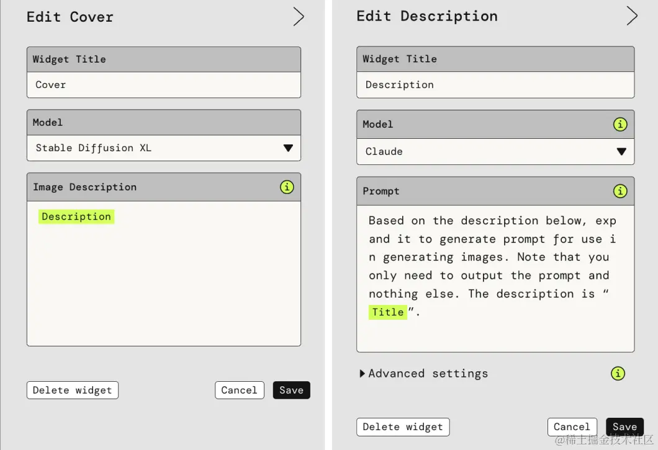This screenshot has width=658, height=450.
Task: Open info icon beside Prompt header
Action: pos(620,191)
